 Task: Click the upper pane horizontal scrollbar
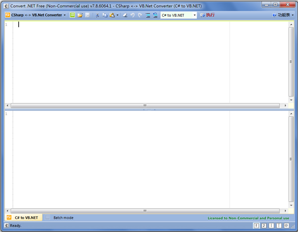click(145, 106)
